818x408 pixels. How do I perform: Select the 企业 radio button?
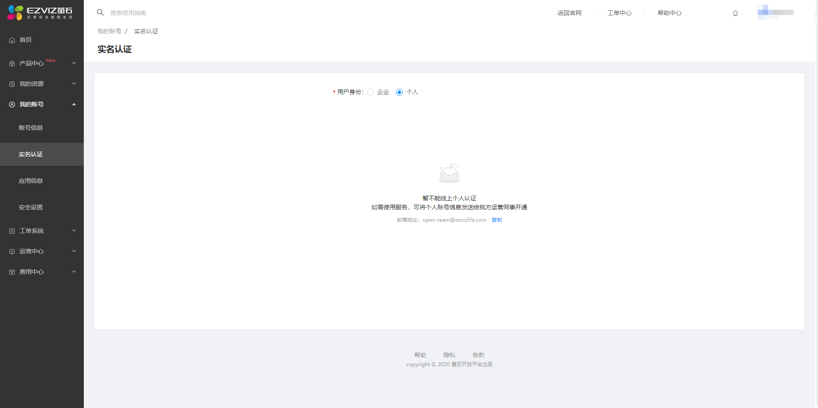click(370, 92)
